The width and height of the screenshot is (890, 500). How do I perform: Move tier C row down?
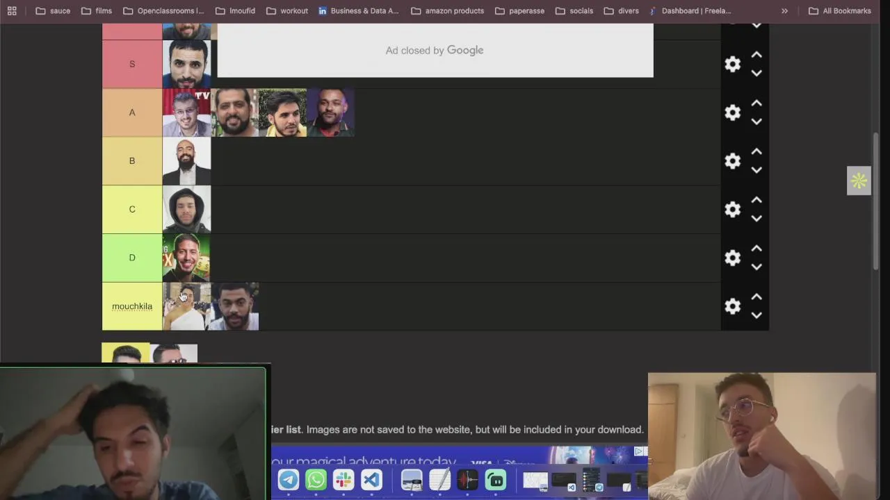tap(756, 219)
